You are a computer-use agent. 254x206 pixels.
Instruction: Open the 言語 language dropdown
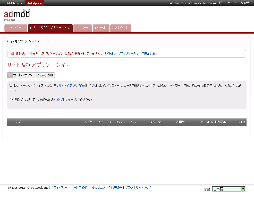click(228, 189)
